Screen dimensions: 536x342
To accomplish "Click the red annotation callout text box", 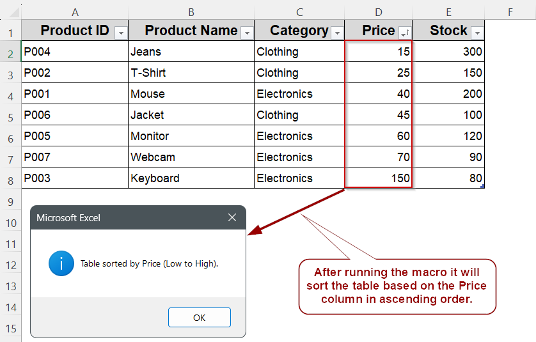I will point(397,286).
